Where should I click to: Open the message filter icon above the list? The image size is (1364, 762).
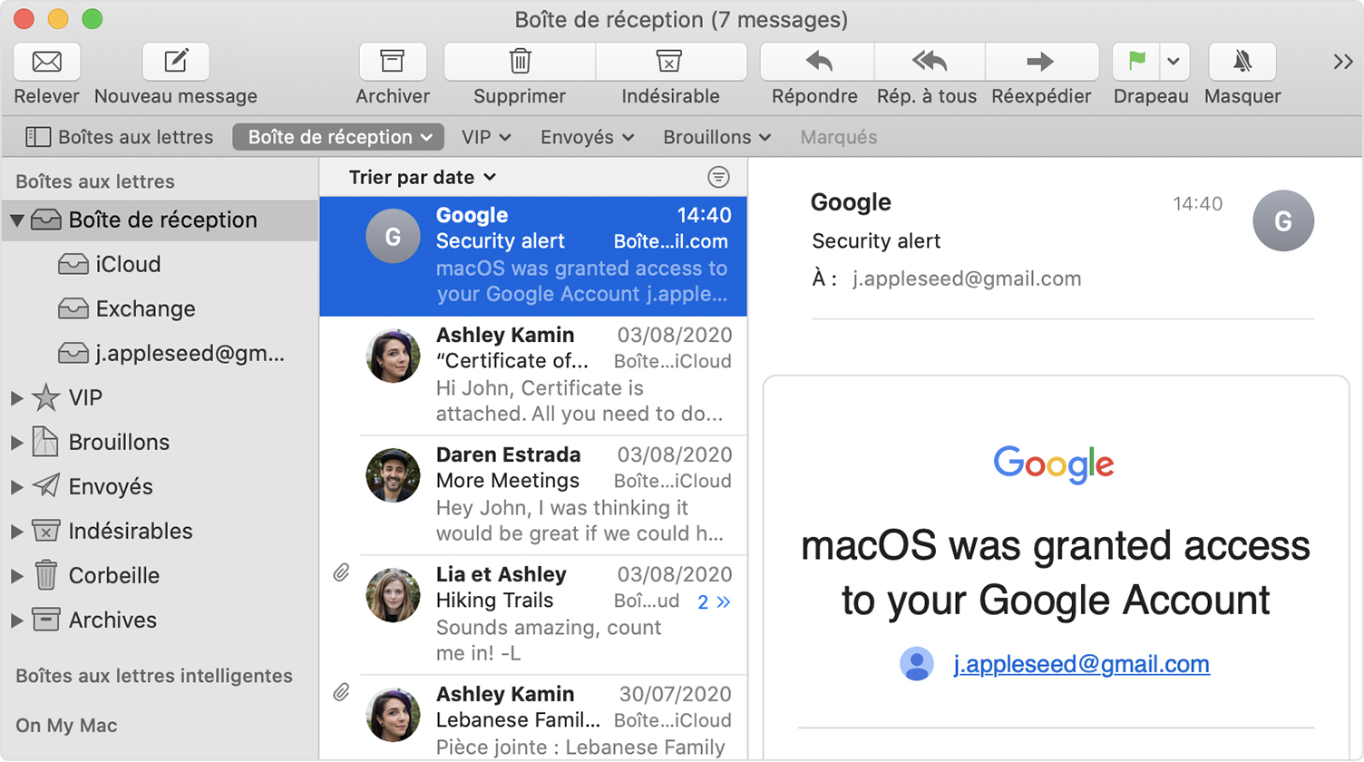pos(719,177)
